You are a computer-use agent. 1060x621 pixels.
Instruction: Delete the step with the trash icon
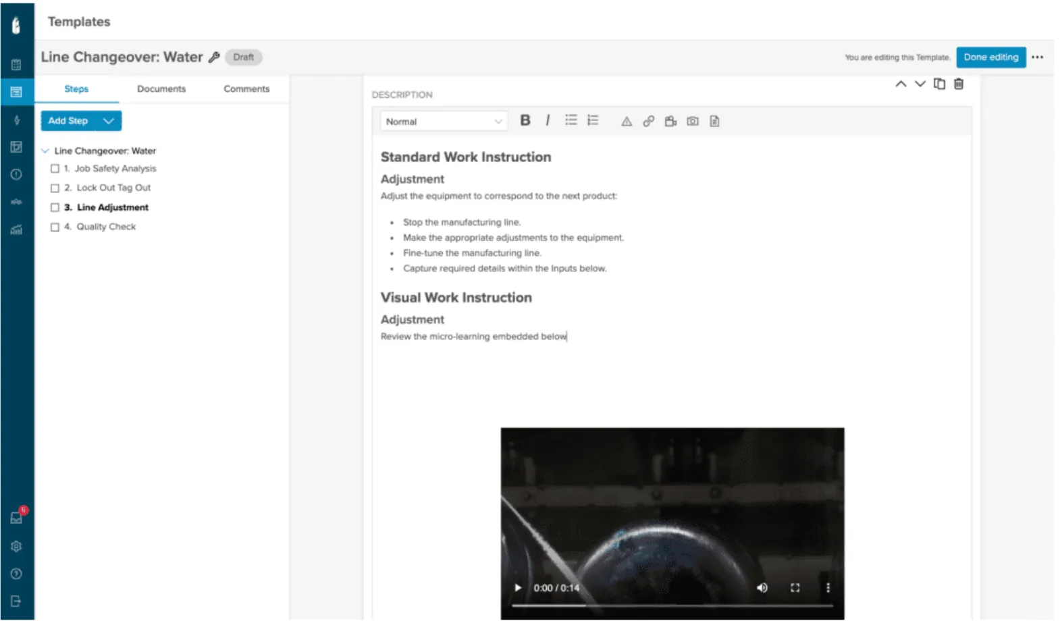pyautogui.click(x=959, y=84)
